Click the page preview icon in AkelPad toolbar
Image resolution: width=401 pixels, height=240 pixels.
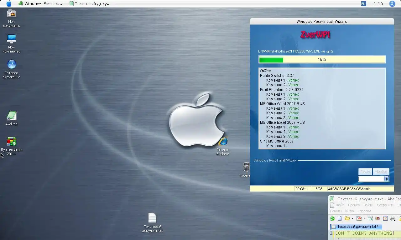pos(385,218)
